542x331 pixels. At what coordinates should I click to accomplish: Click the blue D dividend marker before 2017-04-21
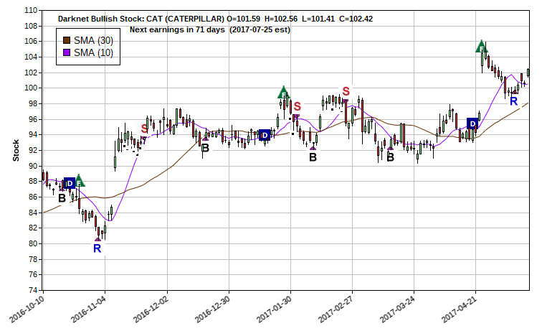pos(472,123)
